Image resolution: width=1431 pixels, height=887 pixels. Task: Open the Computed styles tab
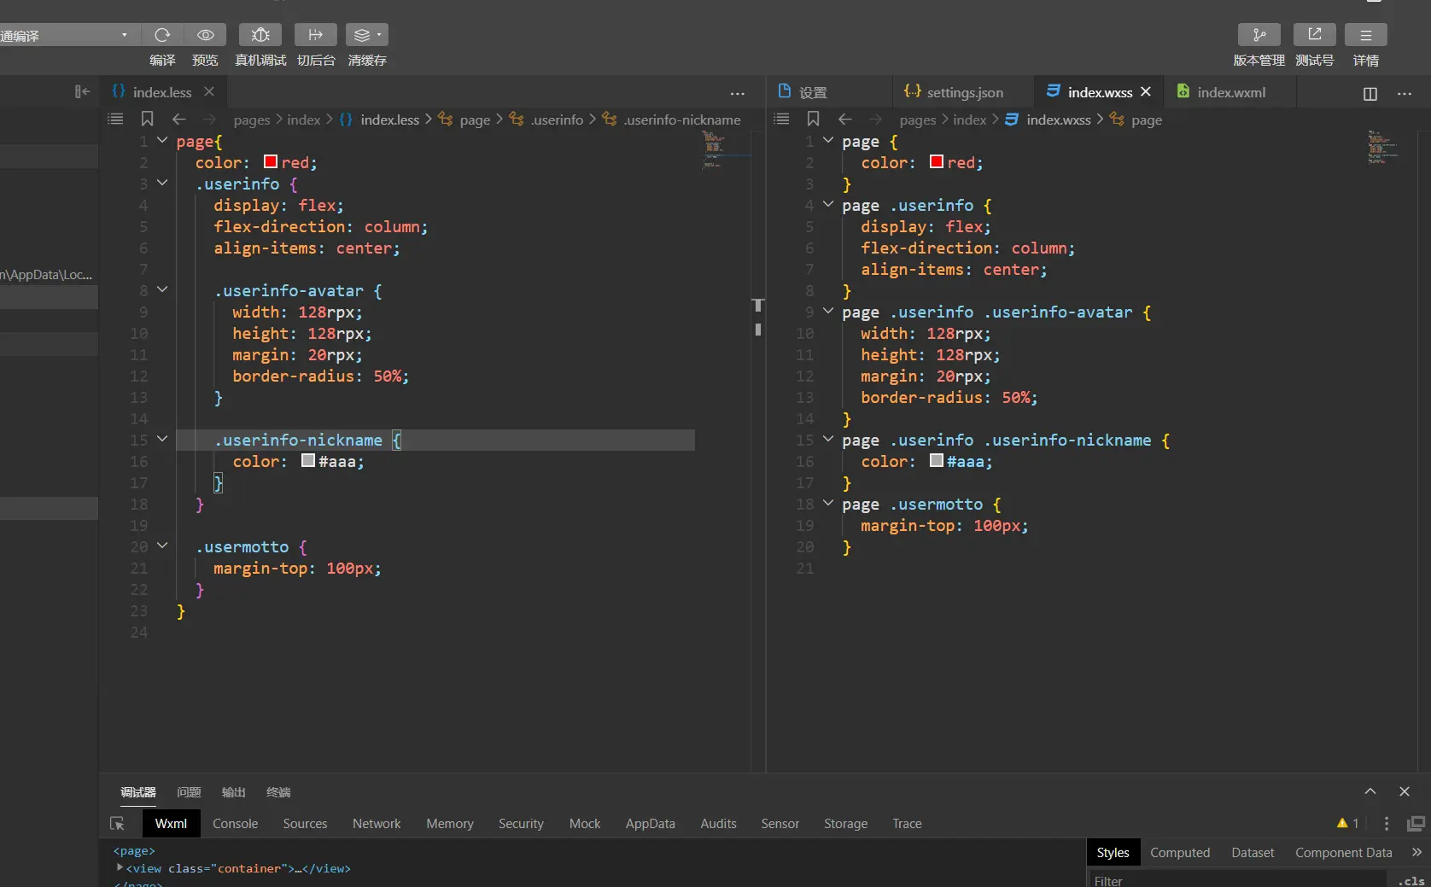(1179, 853)
